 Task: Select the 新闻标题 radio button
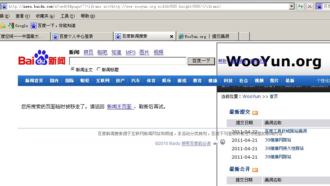tap(98, 69)
